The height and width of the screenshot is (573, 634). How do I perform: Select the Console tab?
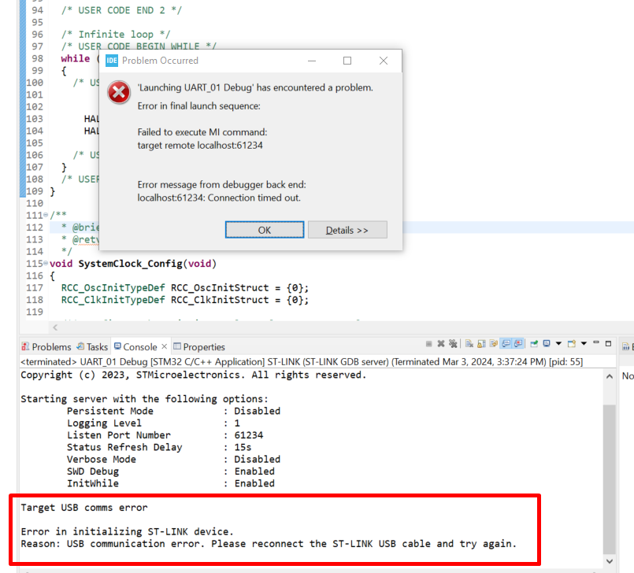141,346
